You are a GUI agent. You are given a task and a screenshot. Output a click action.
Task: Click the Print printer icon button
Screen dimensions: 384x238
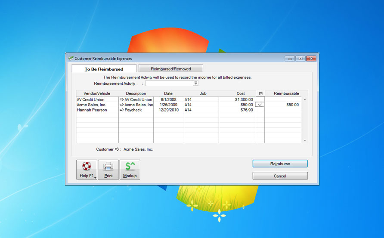point(108,170)
